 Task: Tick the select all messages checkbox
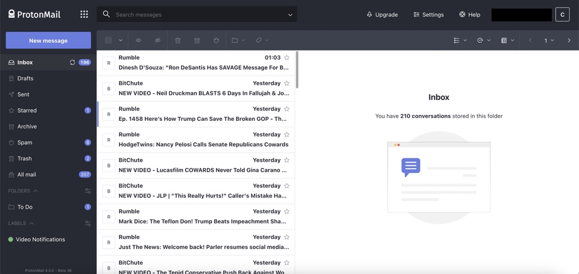(x=108, y=40)
